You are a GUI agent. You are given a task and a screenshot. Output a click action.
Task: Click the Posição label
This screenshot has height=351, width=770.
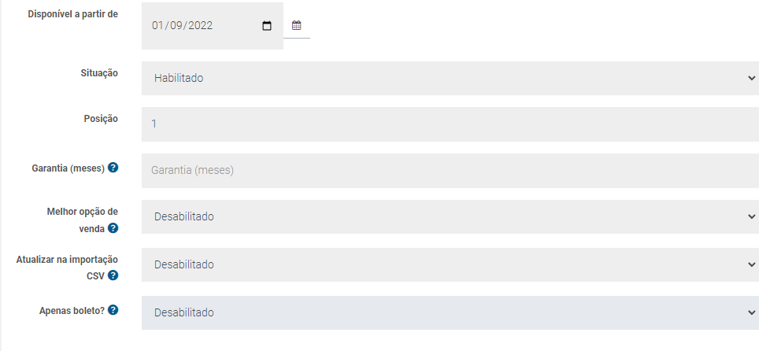coord(101,119)
